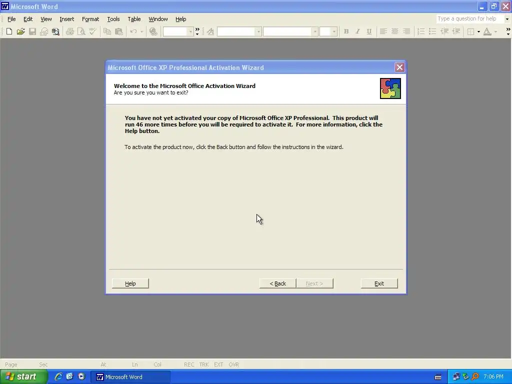Click the Paste clipboard icon
This screenshot has height=384, width=512.
pos(119,31)
